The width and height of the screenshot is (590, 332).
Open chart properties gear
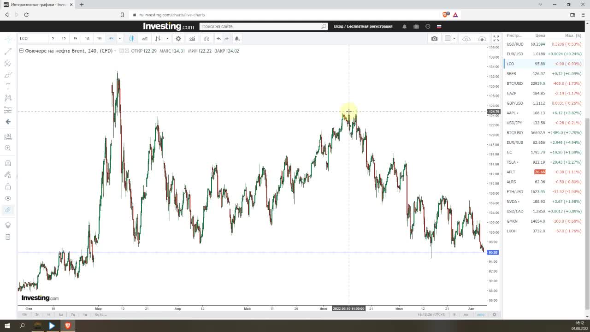point(178,38)
